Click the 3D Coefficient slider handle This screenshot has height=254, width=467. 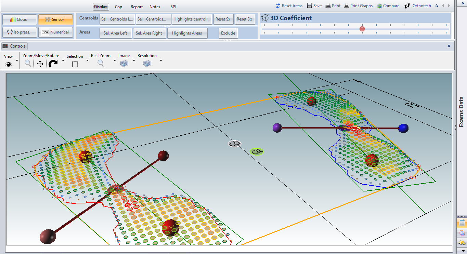(x=362, y=29)
